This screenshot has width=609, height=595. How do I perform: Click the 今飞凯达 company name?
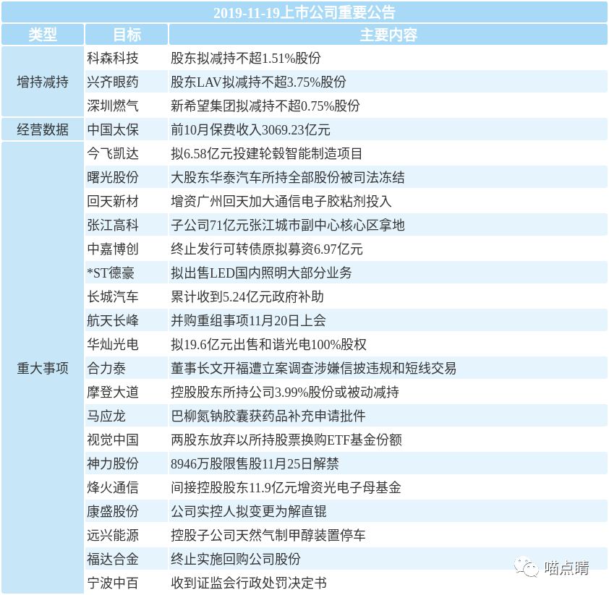113,153
